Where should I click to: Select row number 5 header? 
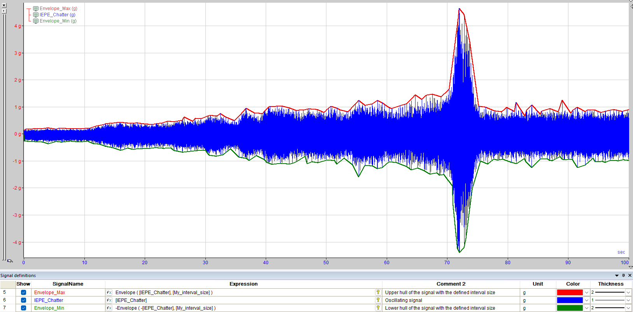coord(8,293)
